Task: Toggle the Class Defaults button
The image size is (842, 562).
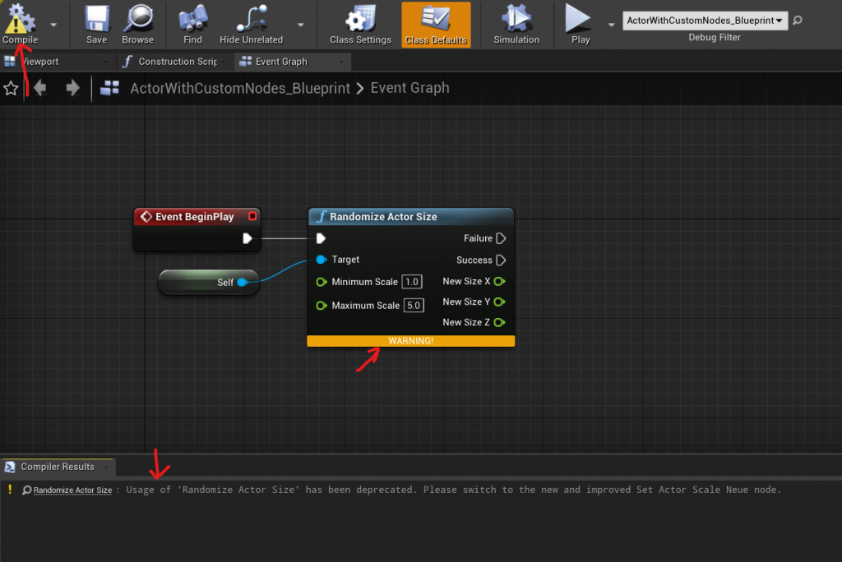Action: click(x=436, y=25)
